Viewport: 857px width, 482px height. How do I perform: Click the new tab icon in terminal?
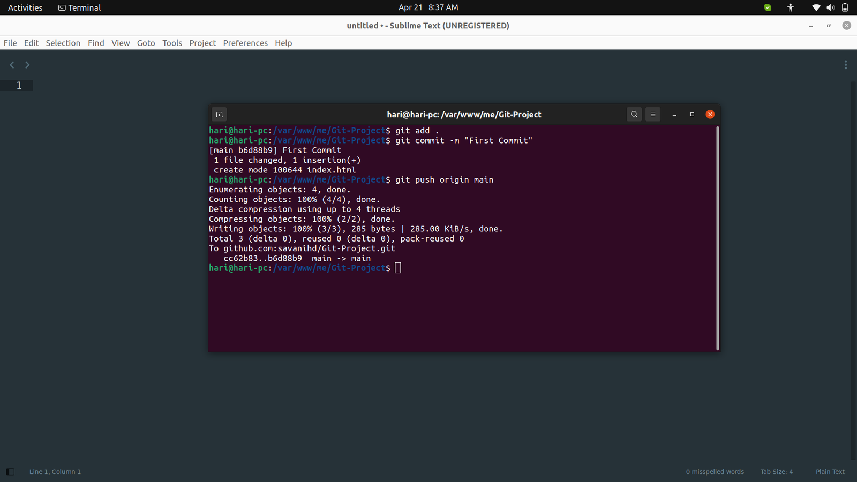[219, 115]
